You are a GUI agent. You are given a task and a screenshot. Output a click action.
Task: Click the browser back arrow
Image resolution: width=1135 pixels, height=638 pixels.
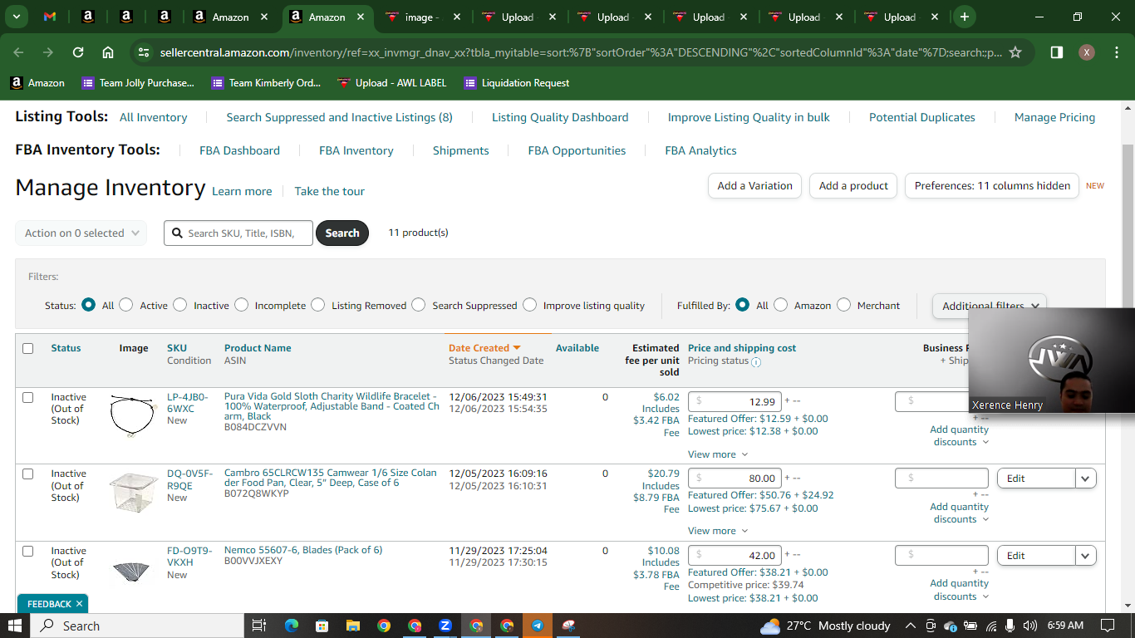point(18,52)
